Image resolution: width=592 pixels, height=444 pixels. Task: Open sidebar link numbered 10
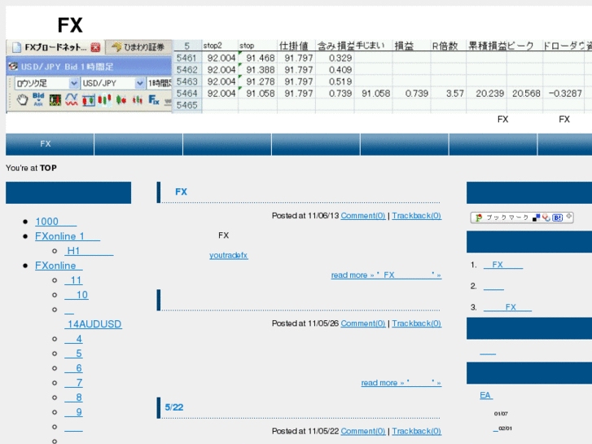[77, 295]
